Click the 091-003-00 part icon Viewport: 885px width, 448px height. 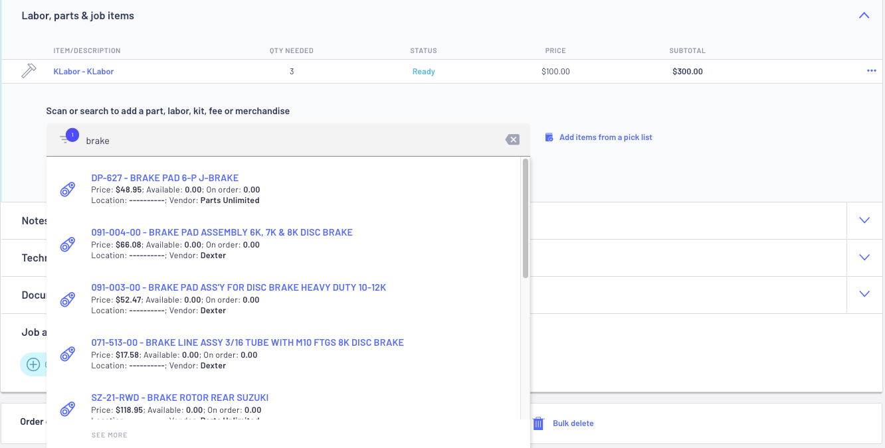tap(67, 300)
